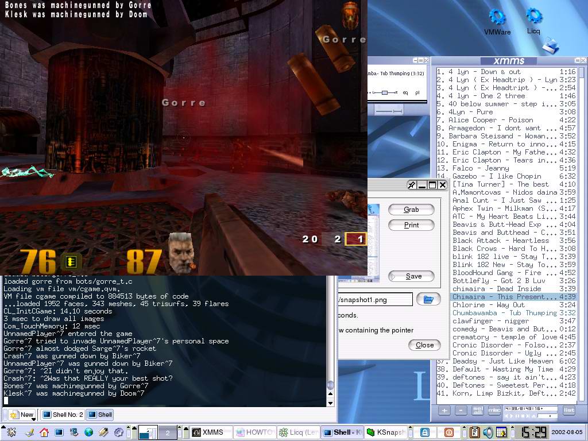Click the speaker volume tray icon
Viewport: 588px width, 441px height.
tap(488, 432)
